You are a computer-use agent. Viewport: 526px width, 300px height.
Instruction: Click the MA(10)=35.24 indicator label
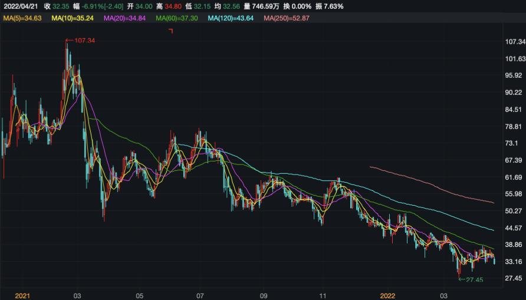(73, 18)
